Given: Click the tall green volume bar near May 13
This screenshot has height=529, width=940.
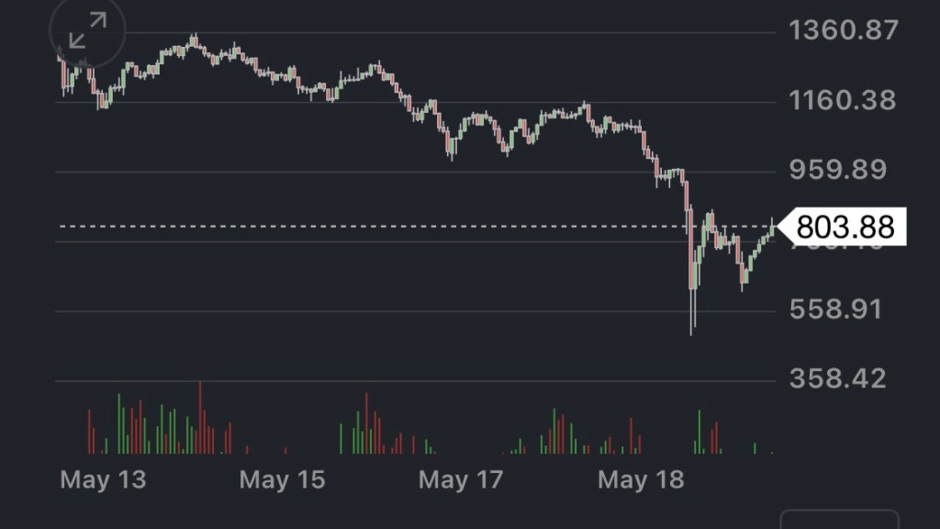Looking at the screenshot, I should pyautogui.click(x=119, y=423).
